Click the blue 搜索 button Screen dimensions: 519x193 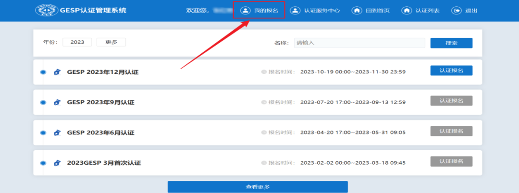[451, 43]
